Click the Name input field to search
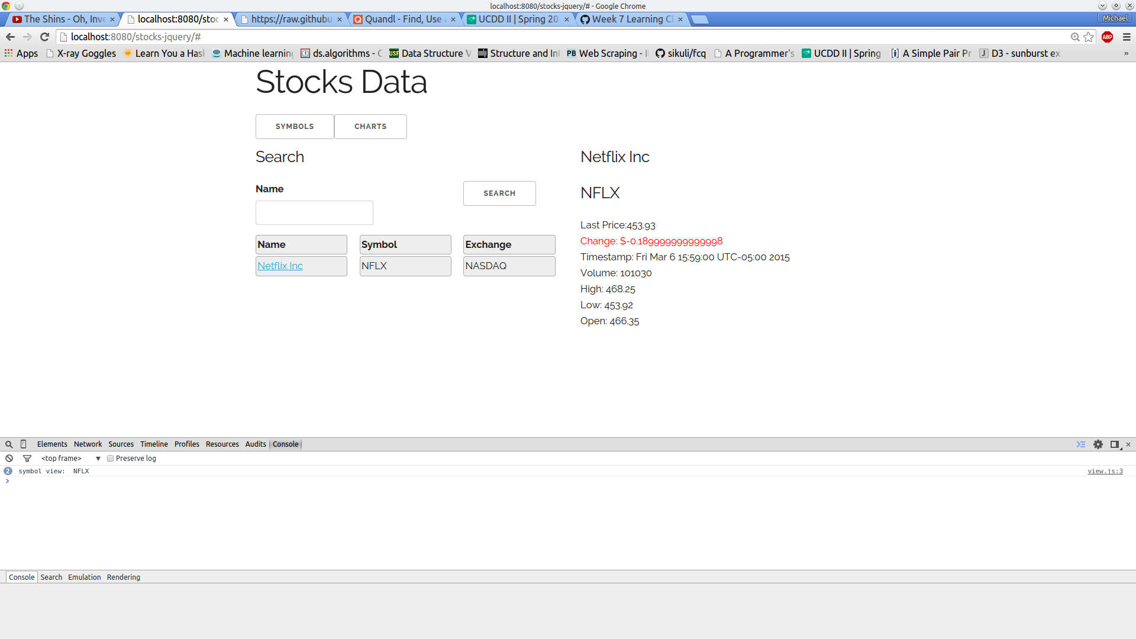The image size is (1136, 639). 314,212
